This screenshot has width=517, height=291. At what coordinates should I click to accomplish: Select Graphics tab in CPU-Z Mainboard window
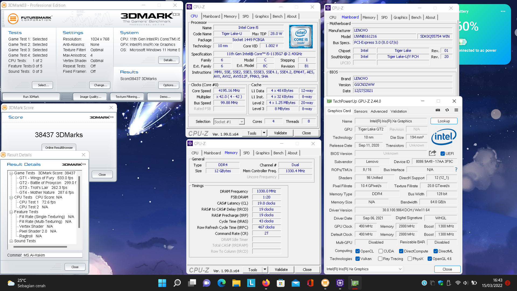pos(400,18)
